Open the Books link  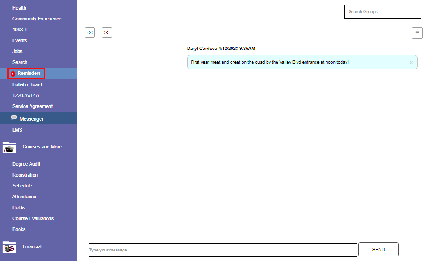19,229
